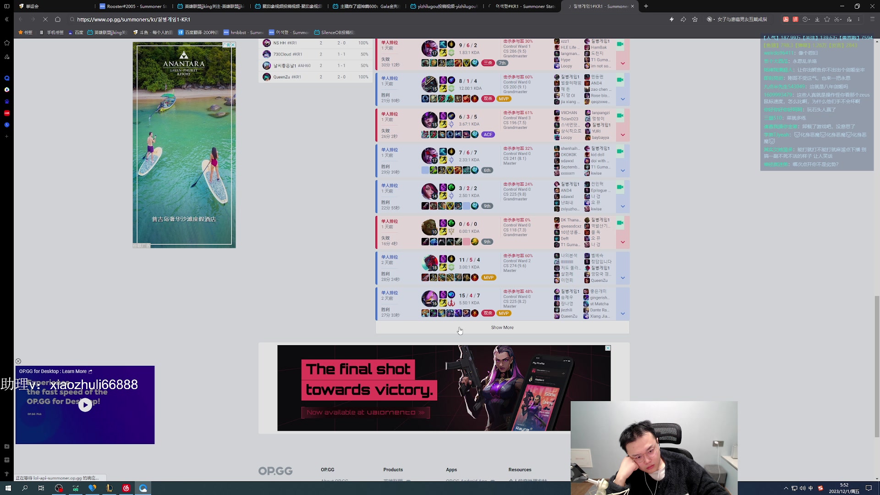Open the downloads icon in the browser toolbar

pos(817,19)
